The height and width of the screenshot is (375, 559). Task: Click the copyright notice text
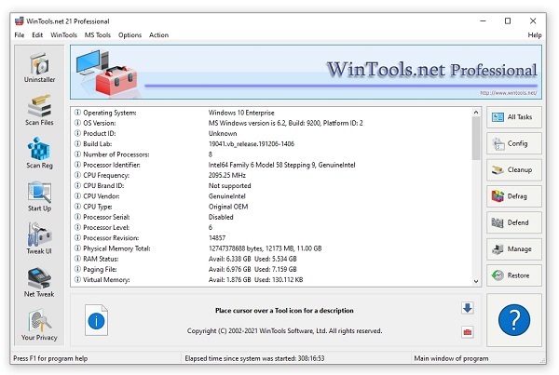click(x=284, y=331)
